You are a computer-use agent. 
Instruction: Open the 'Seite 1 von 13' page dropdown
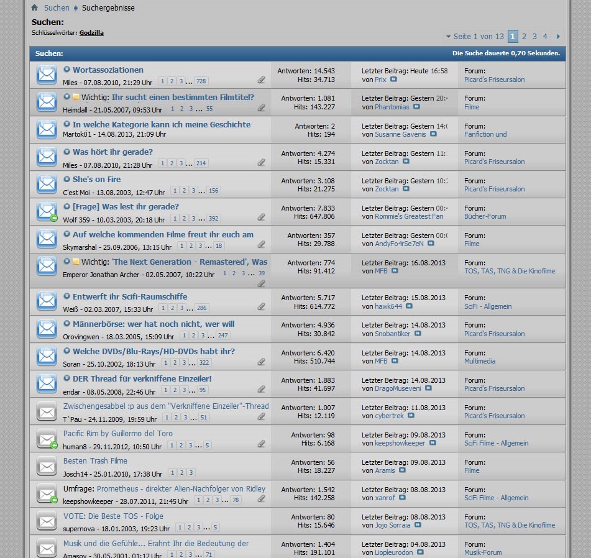pyautogui.click(x=475, y=37)
